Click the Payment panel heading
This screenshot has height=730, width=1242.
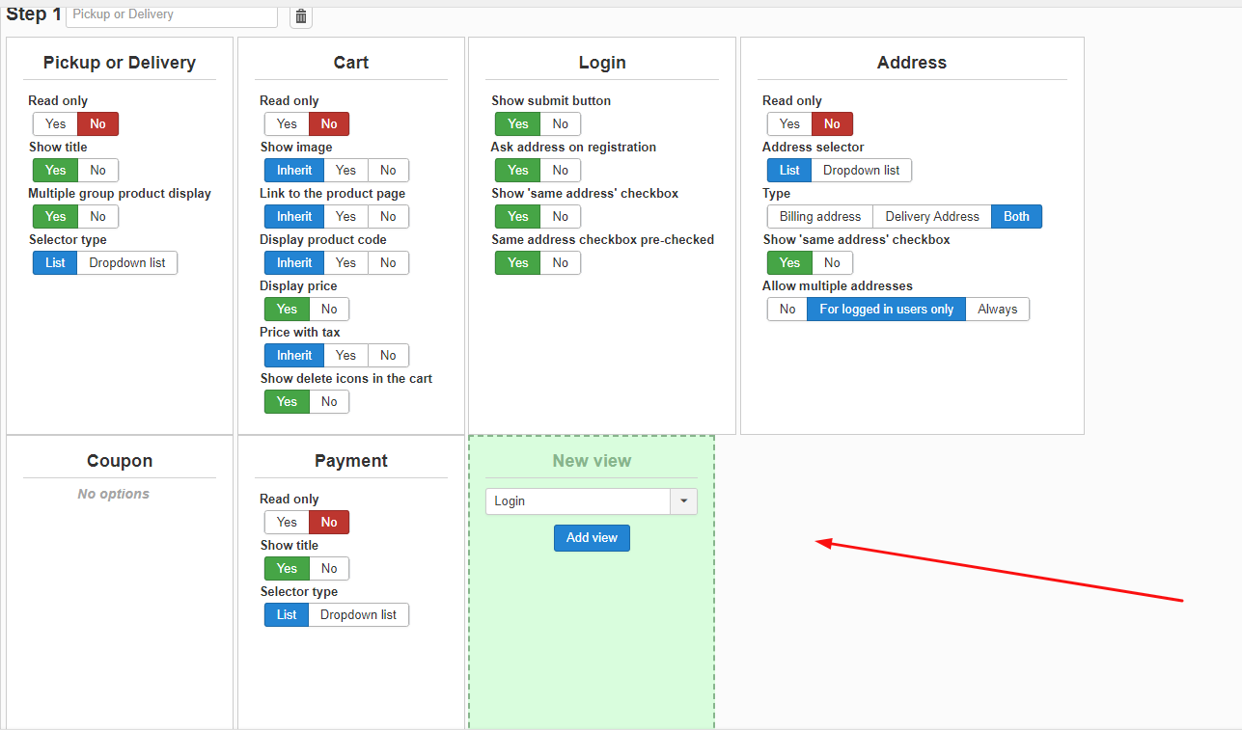(351, 461)
